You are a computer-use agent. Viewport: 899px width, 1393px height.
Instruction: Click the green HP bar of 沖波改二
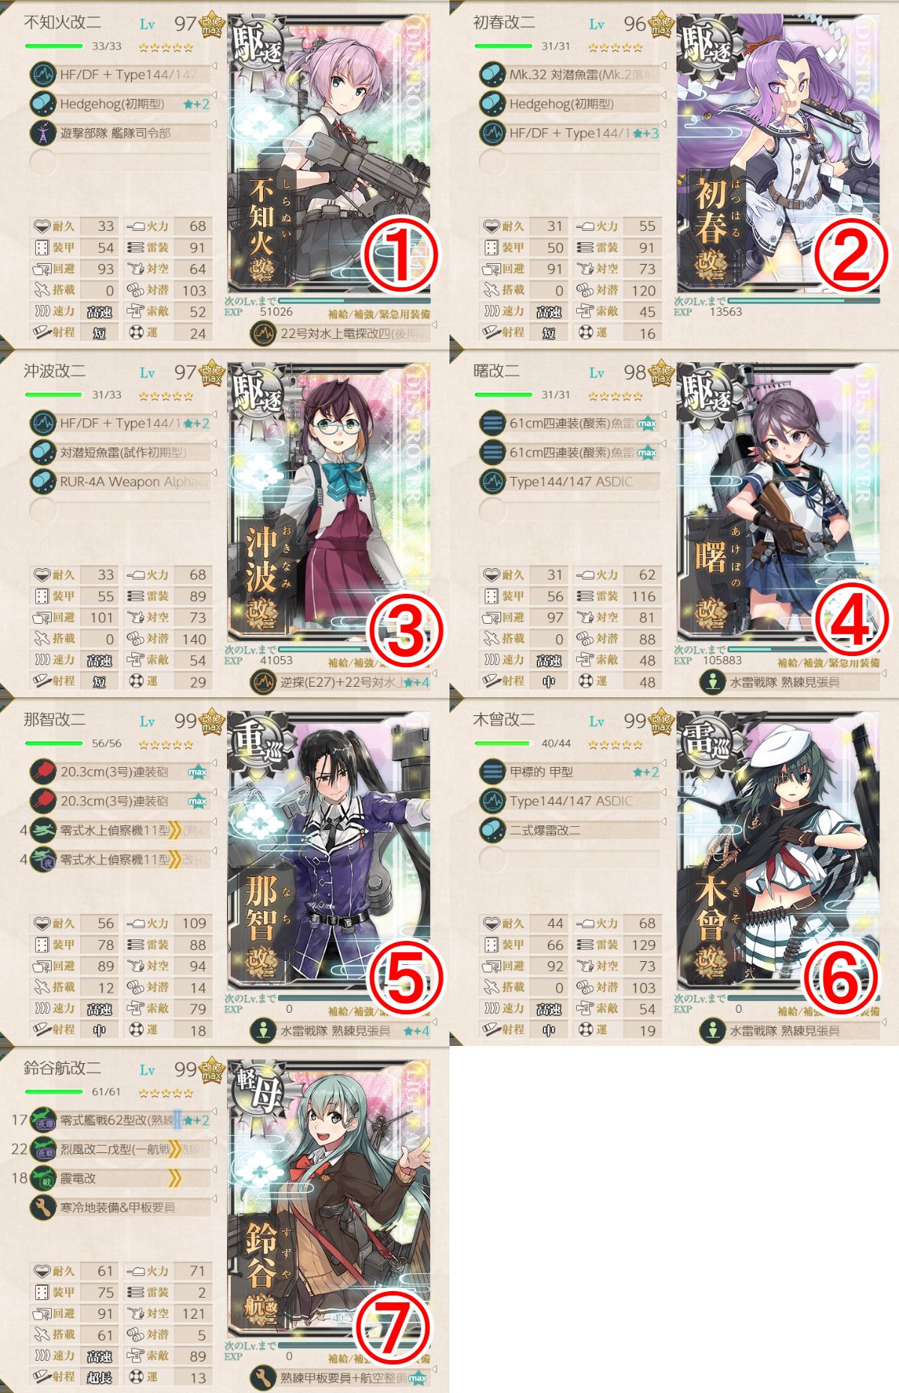(x=53, y=395)
